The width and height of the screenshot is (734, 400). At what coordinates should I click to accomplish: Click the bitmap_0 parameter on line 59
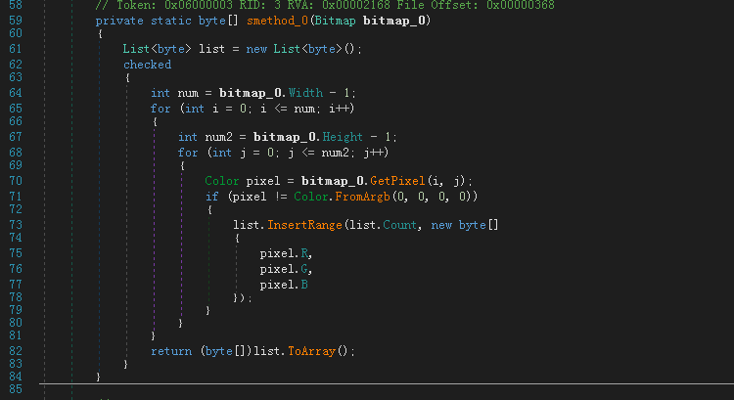pyautogui.click(x=394, y=21)
